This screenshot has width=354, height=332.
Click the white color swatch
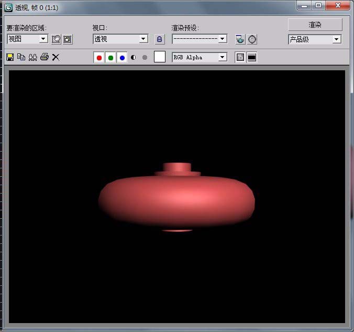tap(160, 57)
